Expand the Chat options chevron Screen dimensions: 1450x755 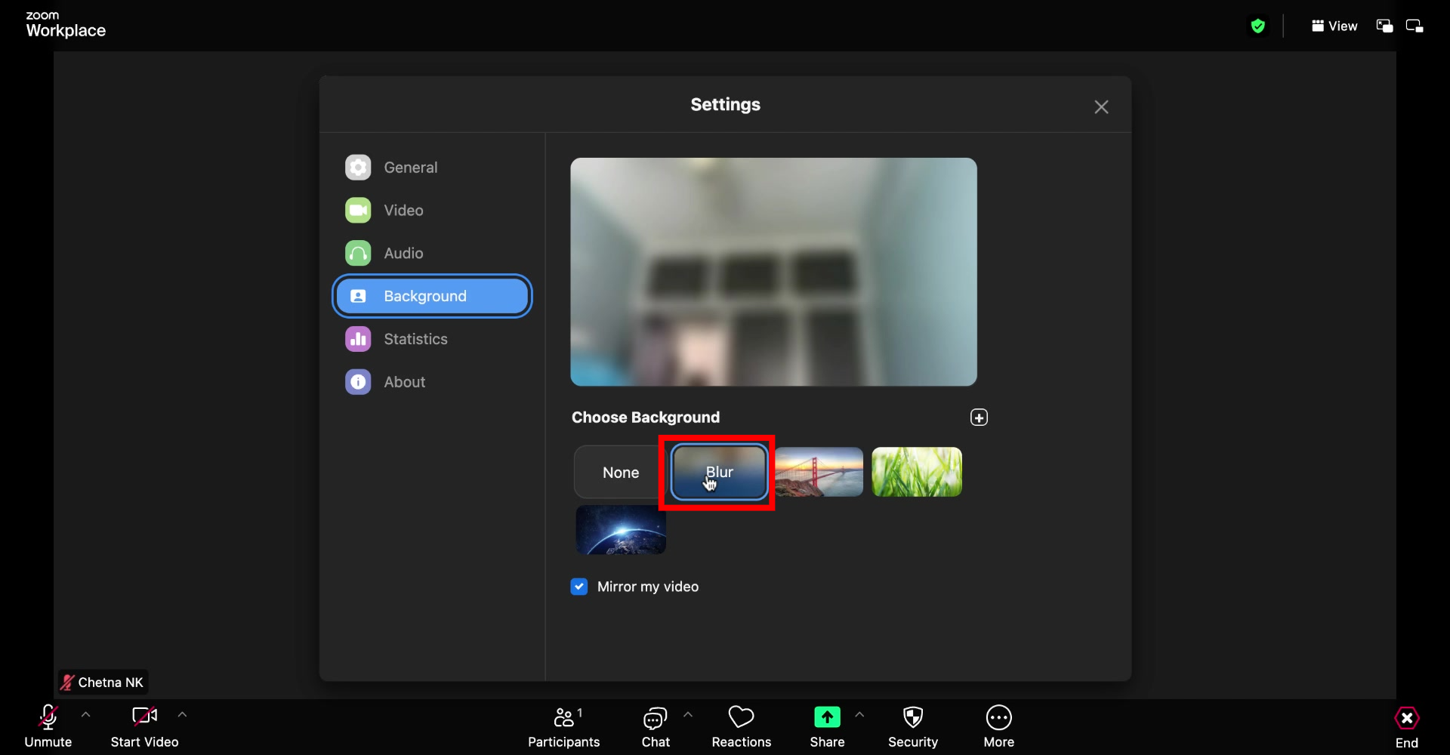tap(688, 714)
